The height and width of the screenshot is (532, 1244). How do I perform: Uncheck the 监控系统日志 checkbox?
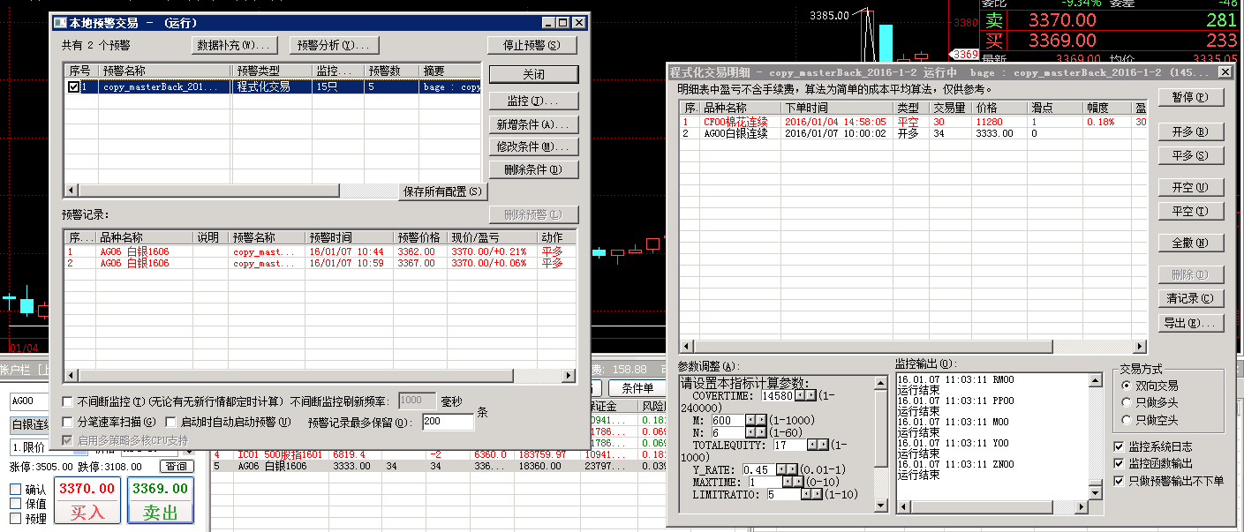[x=1120, y=446]
